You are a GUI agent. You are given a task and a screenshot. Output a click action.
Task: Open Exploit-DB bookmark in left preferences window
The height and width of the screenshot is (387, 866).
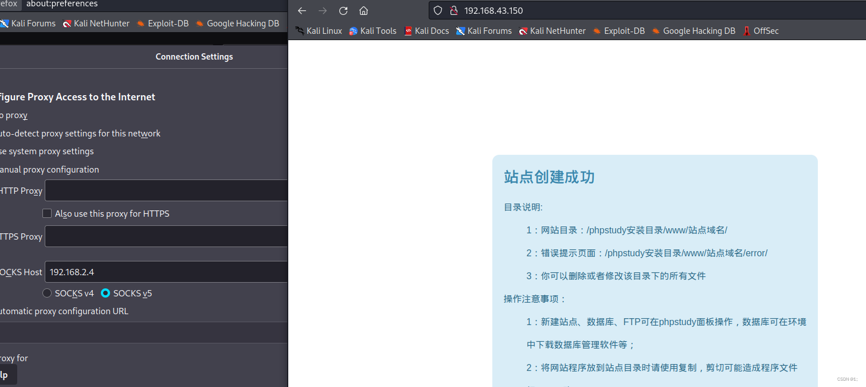162,24
